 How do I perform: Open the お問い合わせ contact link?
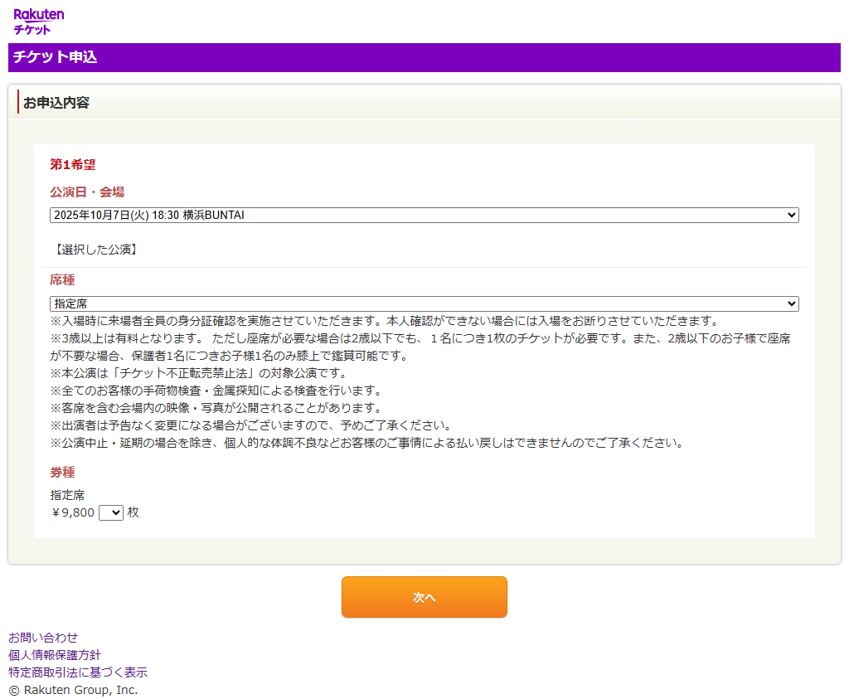[x=41, y=638]
